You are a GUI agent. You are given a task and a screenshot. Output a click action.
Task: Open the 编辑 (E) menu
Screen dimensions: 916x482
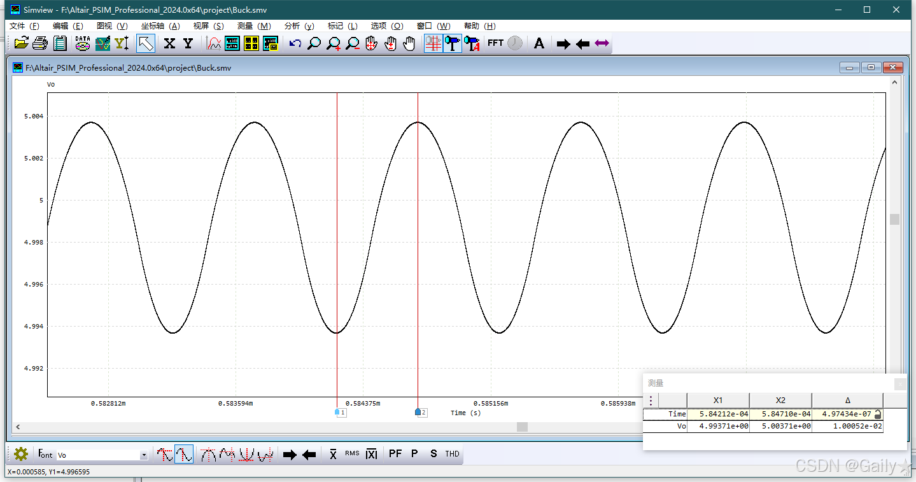[x=68, y=26]
